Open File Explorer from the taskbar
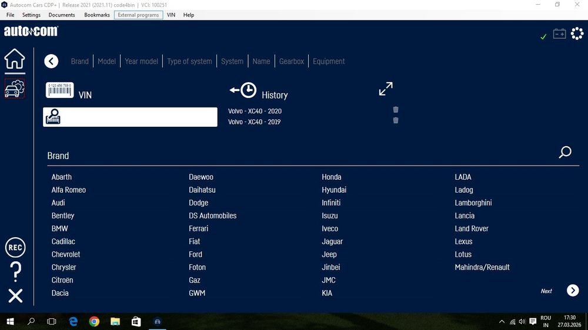 [x=115, y=321]
